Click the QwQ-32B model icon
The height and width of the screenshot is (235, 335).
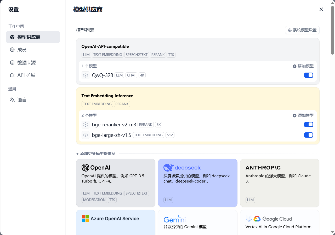click(86, 75)
